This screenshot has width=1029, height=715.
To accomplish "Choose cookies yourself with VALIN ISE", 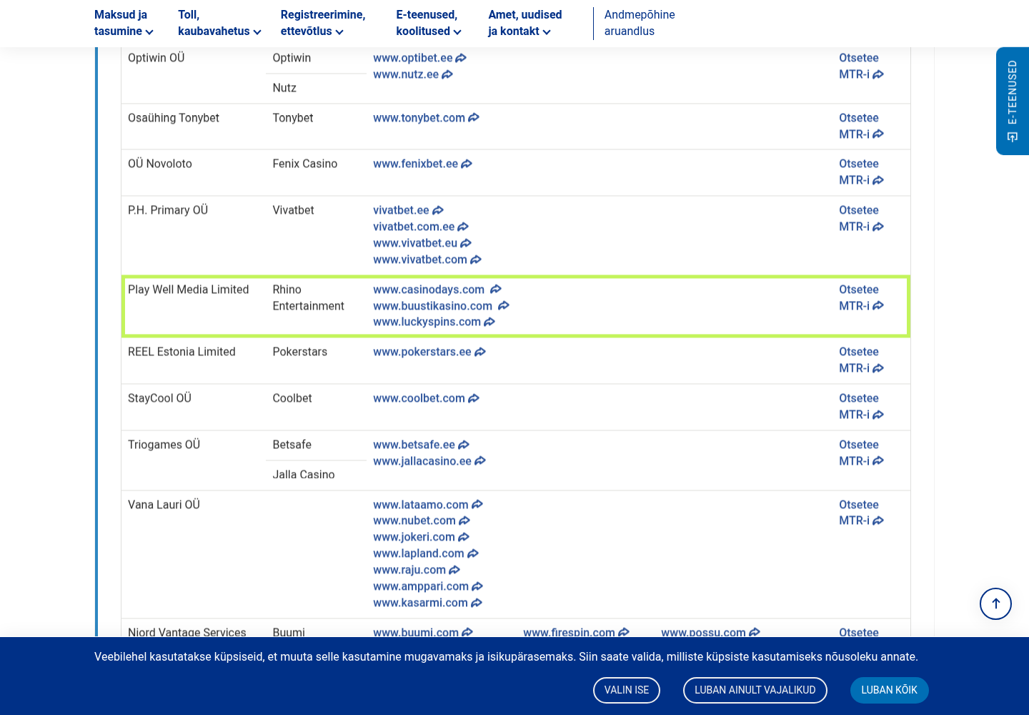I will (x=627, y=690).
